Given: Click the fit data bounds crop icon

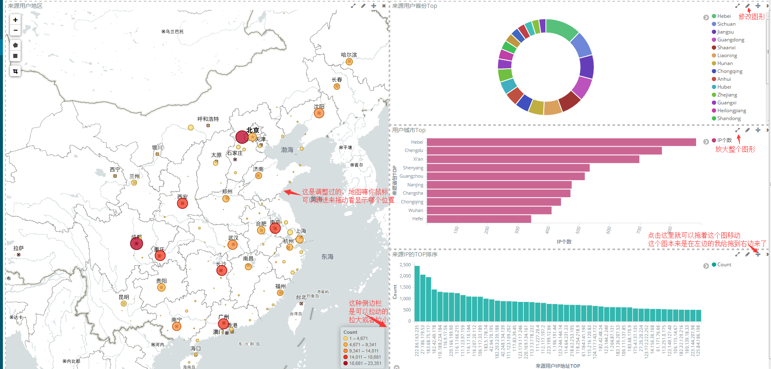Looking at the screenshot, I should pyautogui.click(x=15, y=71).
